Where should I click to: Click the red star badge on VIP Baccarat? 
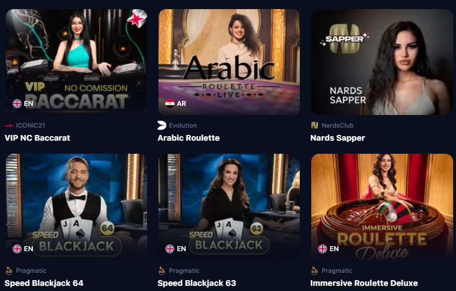click(137, 19)
